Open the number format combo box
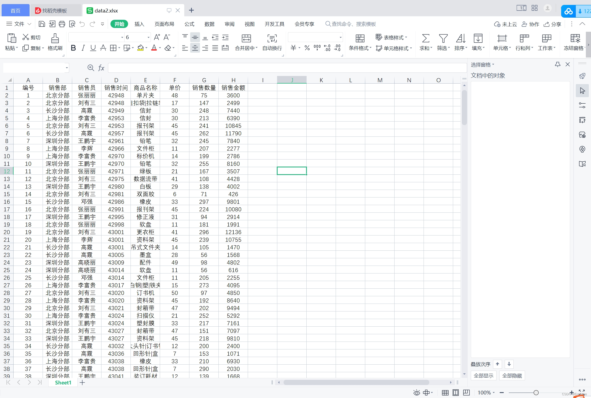The width and height of the screenshot is (591, 398). pyautogui.click(x=340, y=37)
